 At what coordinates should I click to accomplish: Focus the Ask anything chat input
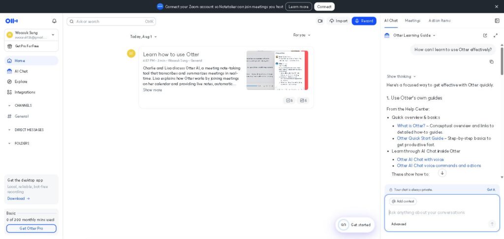(442, 212)
